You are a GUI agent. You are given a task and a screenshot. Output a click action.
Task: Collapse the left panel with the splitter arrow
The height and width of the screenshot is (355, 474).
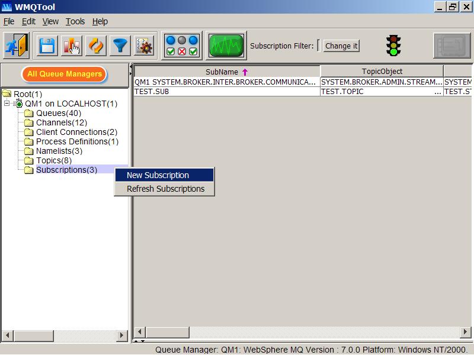[x=130, y=66]
